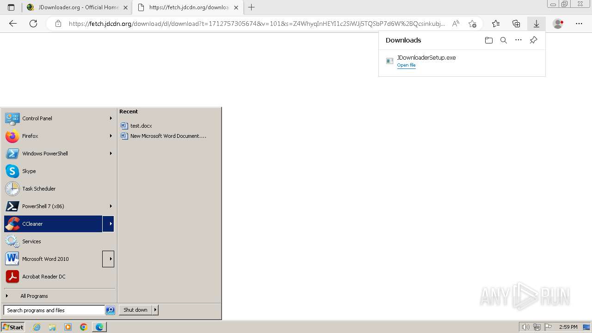592x333 pixels.
Task: Click the Services gear icon
Action: (12, 241)
